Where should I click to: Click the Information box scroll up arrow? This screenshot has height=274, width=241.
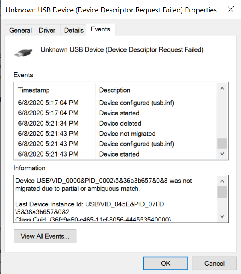point(222,181)
